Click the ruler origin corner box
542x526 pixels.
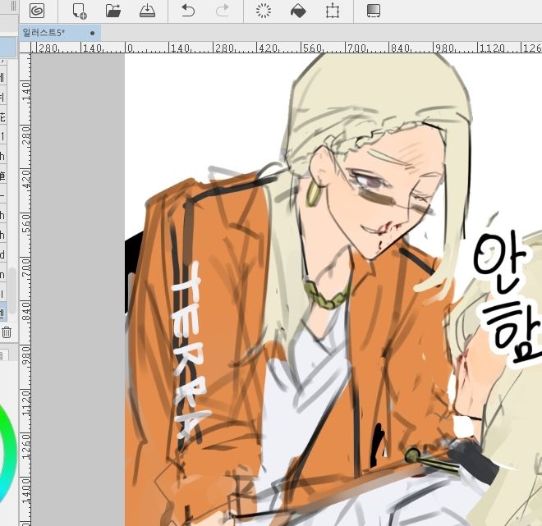25,48
